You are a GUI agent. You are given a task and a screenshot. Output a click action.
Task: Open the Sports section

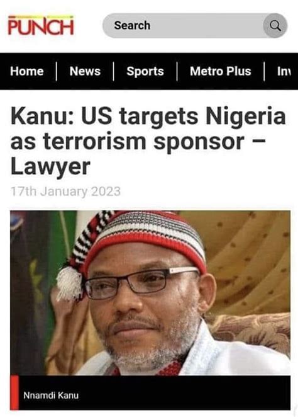(x=145, y=71)
